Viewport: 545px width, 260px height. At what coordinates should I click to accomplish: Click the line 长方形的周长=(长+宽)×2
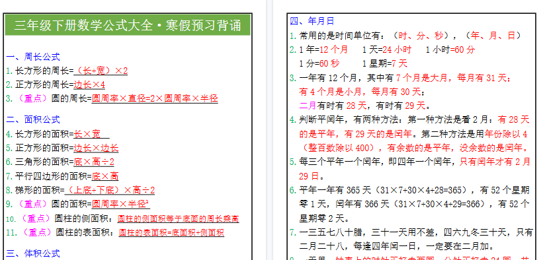(67, 71)
